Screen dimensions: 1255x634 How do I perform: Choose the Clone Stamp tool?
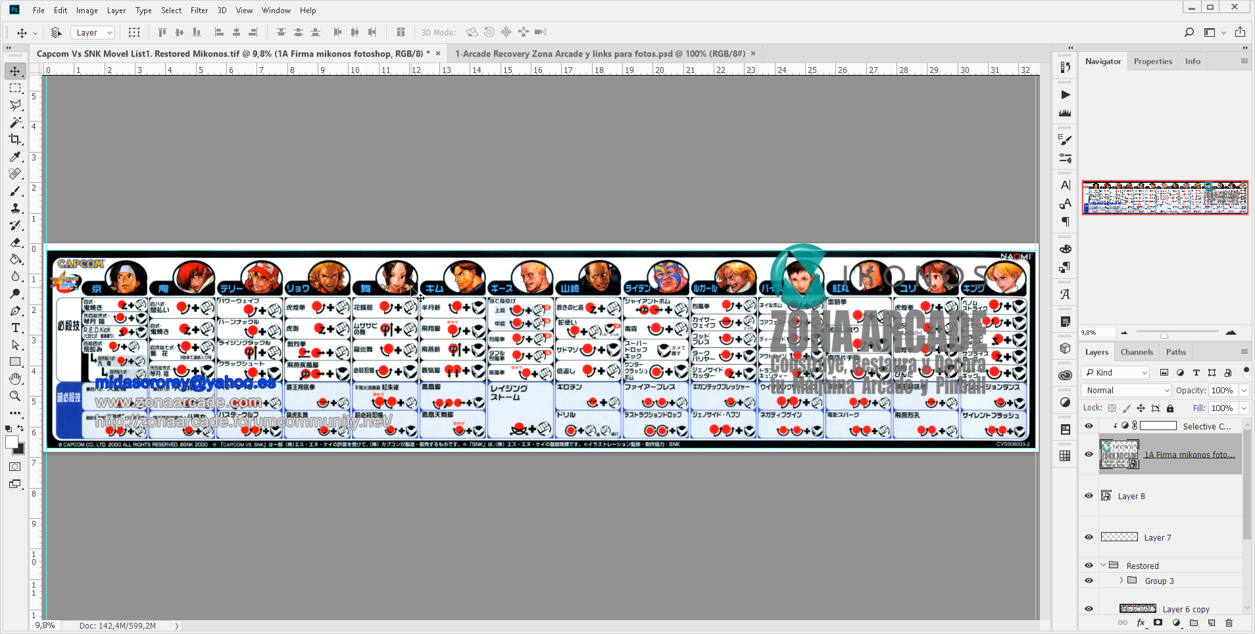pos(15,208)
